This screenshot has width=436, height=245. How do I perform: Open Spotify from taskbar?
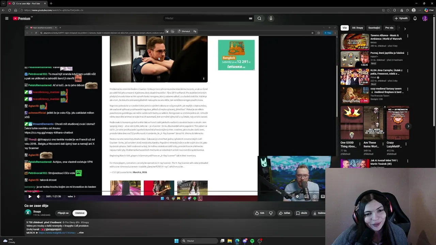point(252,241)
